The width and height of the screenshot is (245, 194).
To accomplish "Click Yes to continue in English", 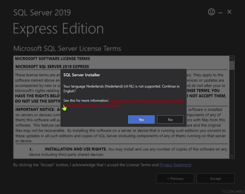I will [141, 119].
